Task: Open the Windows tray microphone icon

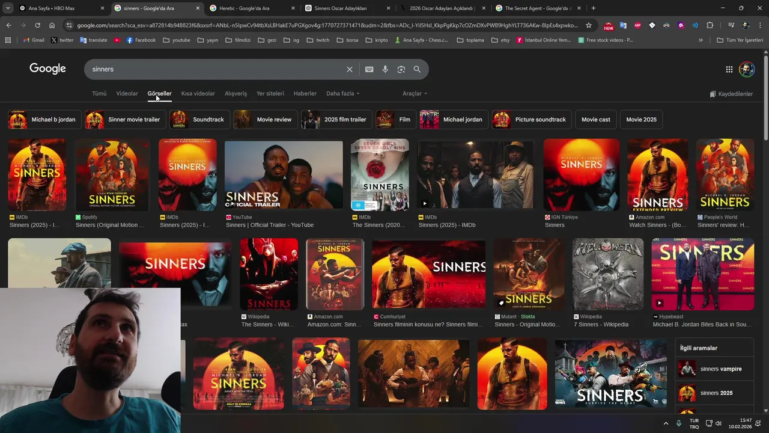Action: [679, 423]
